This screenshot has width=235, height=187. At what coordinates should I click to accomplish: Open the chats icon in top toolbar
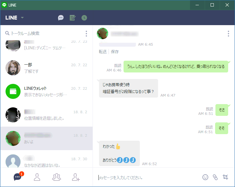coord(61,18)
